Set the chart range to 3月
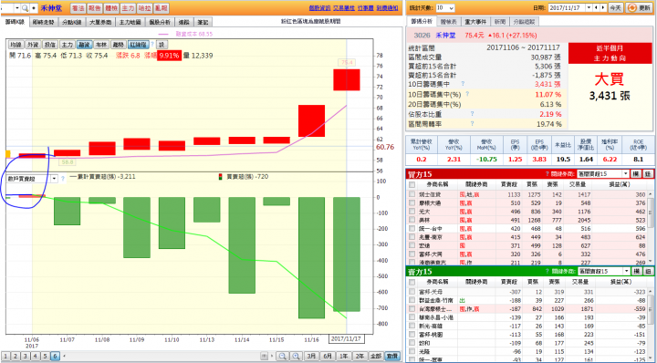Viewport: 657px width, 363px height. coord(312,357)
